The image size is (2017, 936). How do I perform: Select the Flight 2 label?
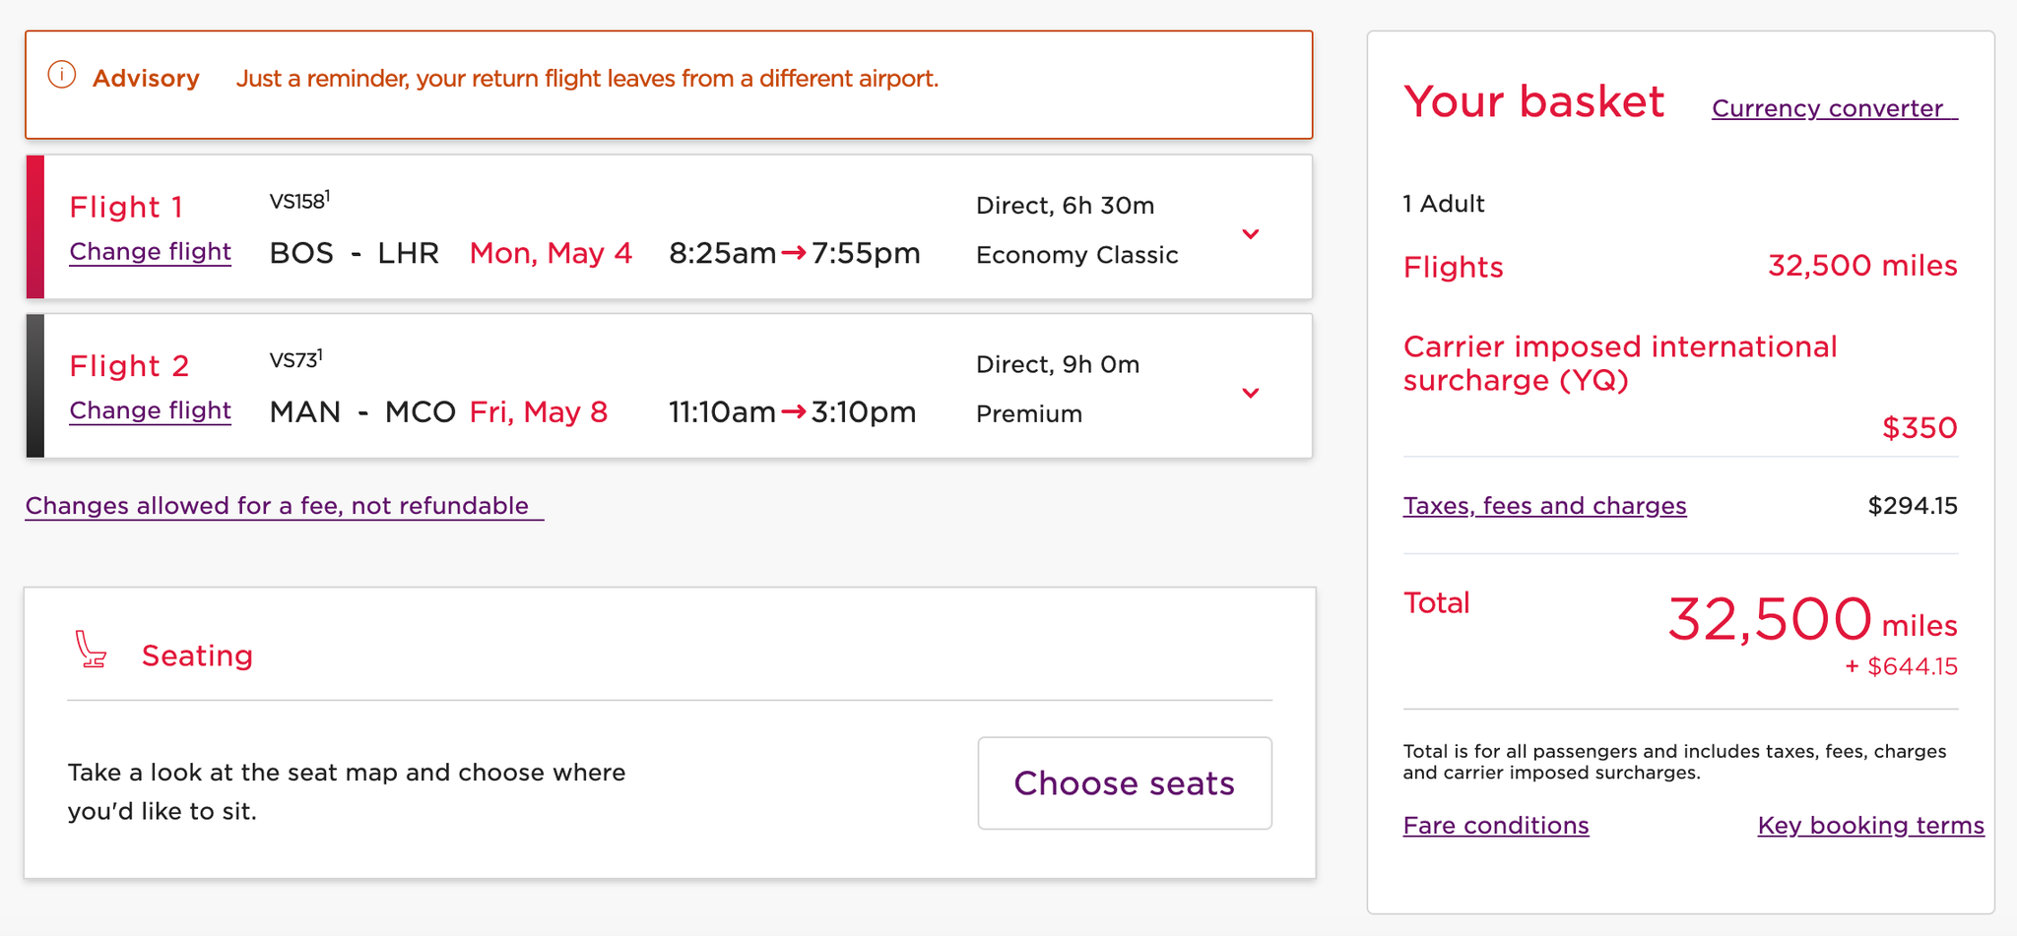pyautogui.click(x=129, y=365)
